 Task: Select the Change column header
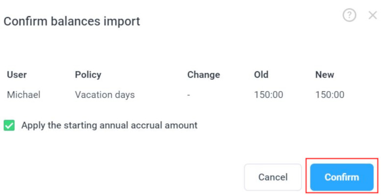[x=203, y=75]
